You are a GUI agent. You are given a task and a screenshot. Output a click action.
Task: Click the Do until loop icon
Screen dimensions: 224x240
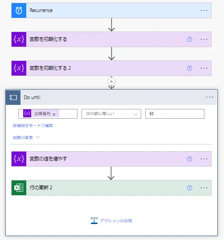[13, 97]
